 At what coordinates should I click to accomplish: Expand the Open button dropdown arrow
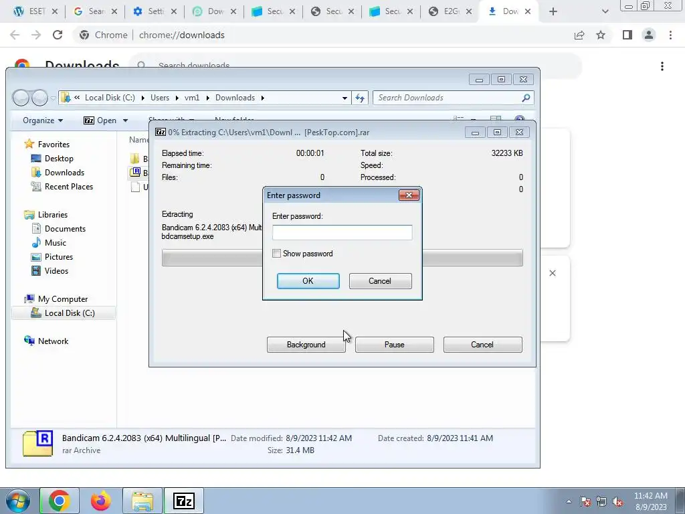click(125, 120)
